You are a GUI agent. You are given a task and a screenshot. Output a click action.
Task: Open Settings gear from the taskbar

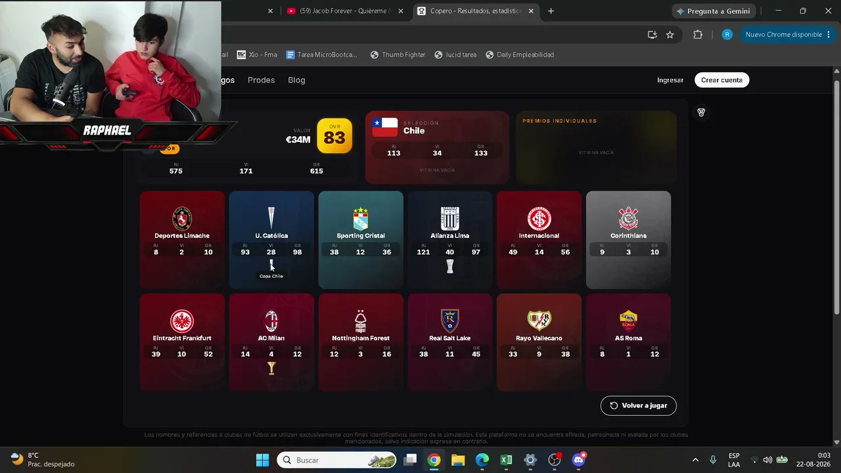[530, 460]
